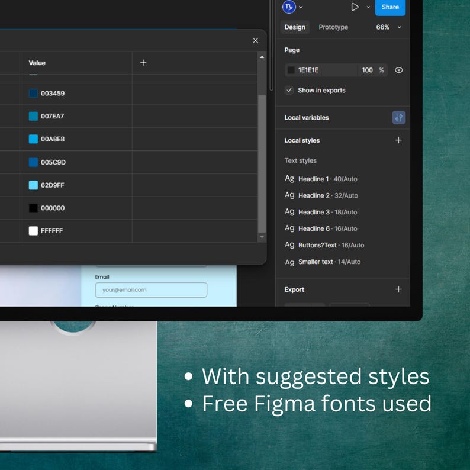This screenshot has width=470, height=470.
Task: Click the blue Share button
Action: (390, 7)
